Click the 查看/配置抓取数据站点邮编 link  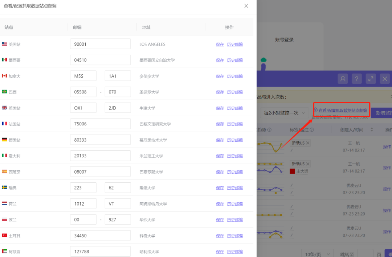tap(343, 110)
